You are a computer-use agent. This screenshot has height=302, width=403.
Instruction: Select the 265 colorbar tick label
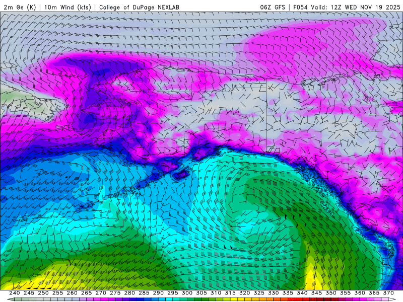click(x=86, y=293)
